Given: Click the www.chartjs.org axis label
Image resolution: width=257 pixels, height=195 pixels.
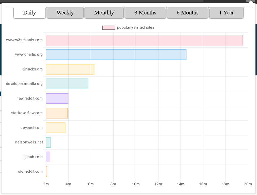Looking at the screenshot, I should pos(29,55).
